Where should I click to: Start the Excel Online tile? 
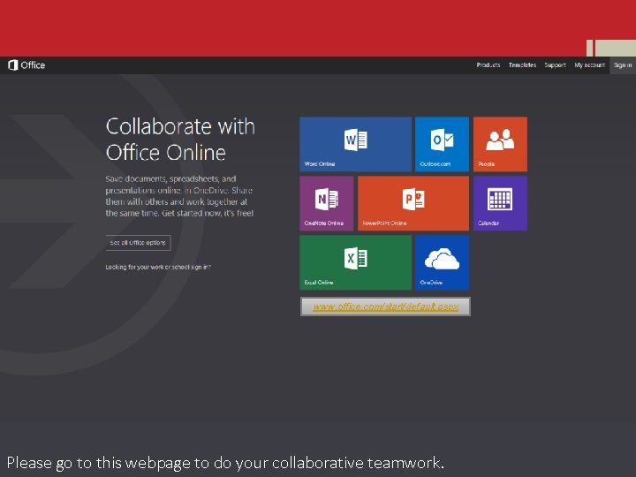point(355,262)
